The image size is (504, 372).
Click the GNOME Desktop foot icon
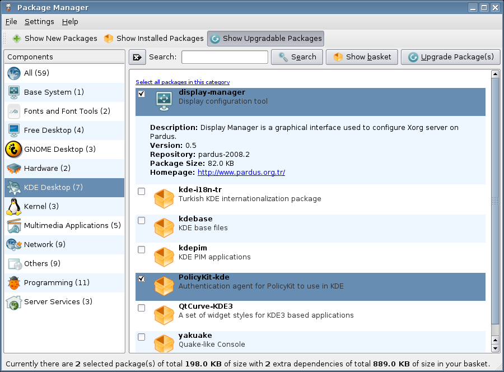tap(14, 149)
